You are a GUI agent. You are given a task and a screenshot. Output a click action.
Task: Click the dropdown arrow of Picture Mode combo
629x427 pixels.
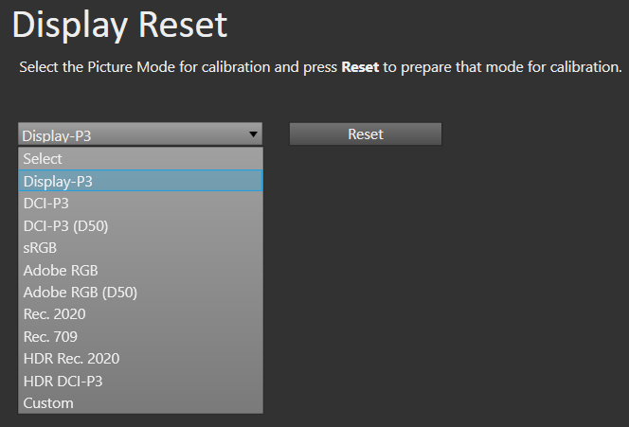point(253,134)
